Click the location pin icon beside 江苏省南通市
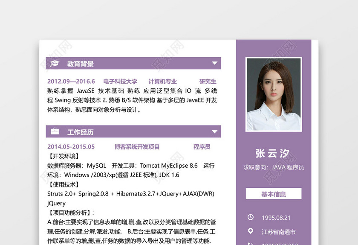 [x=251, y=231]
